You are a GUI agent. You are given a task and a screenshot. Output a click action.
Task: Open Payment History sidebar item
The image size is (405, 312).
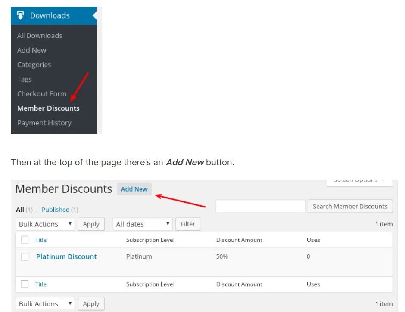coord(44,123)
